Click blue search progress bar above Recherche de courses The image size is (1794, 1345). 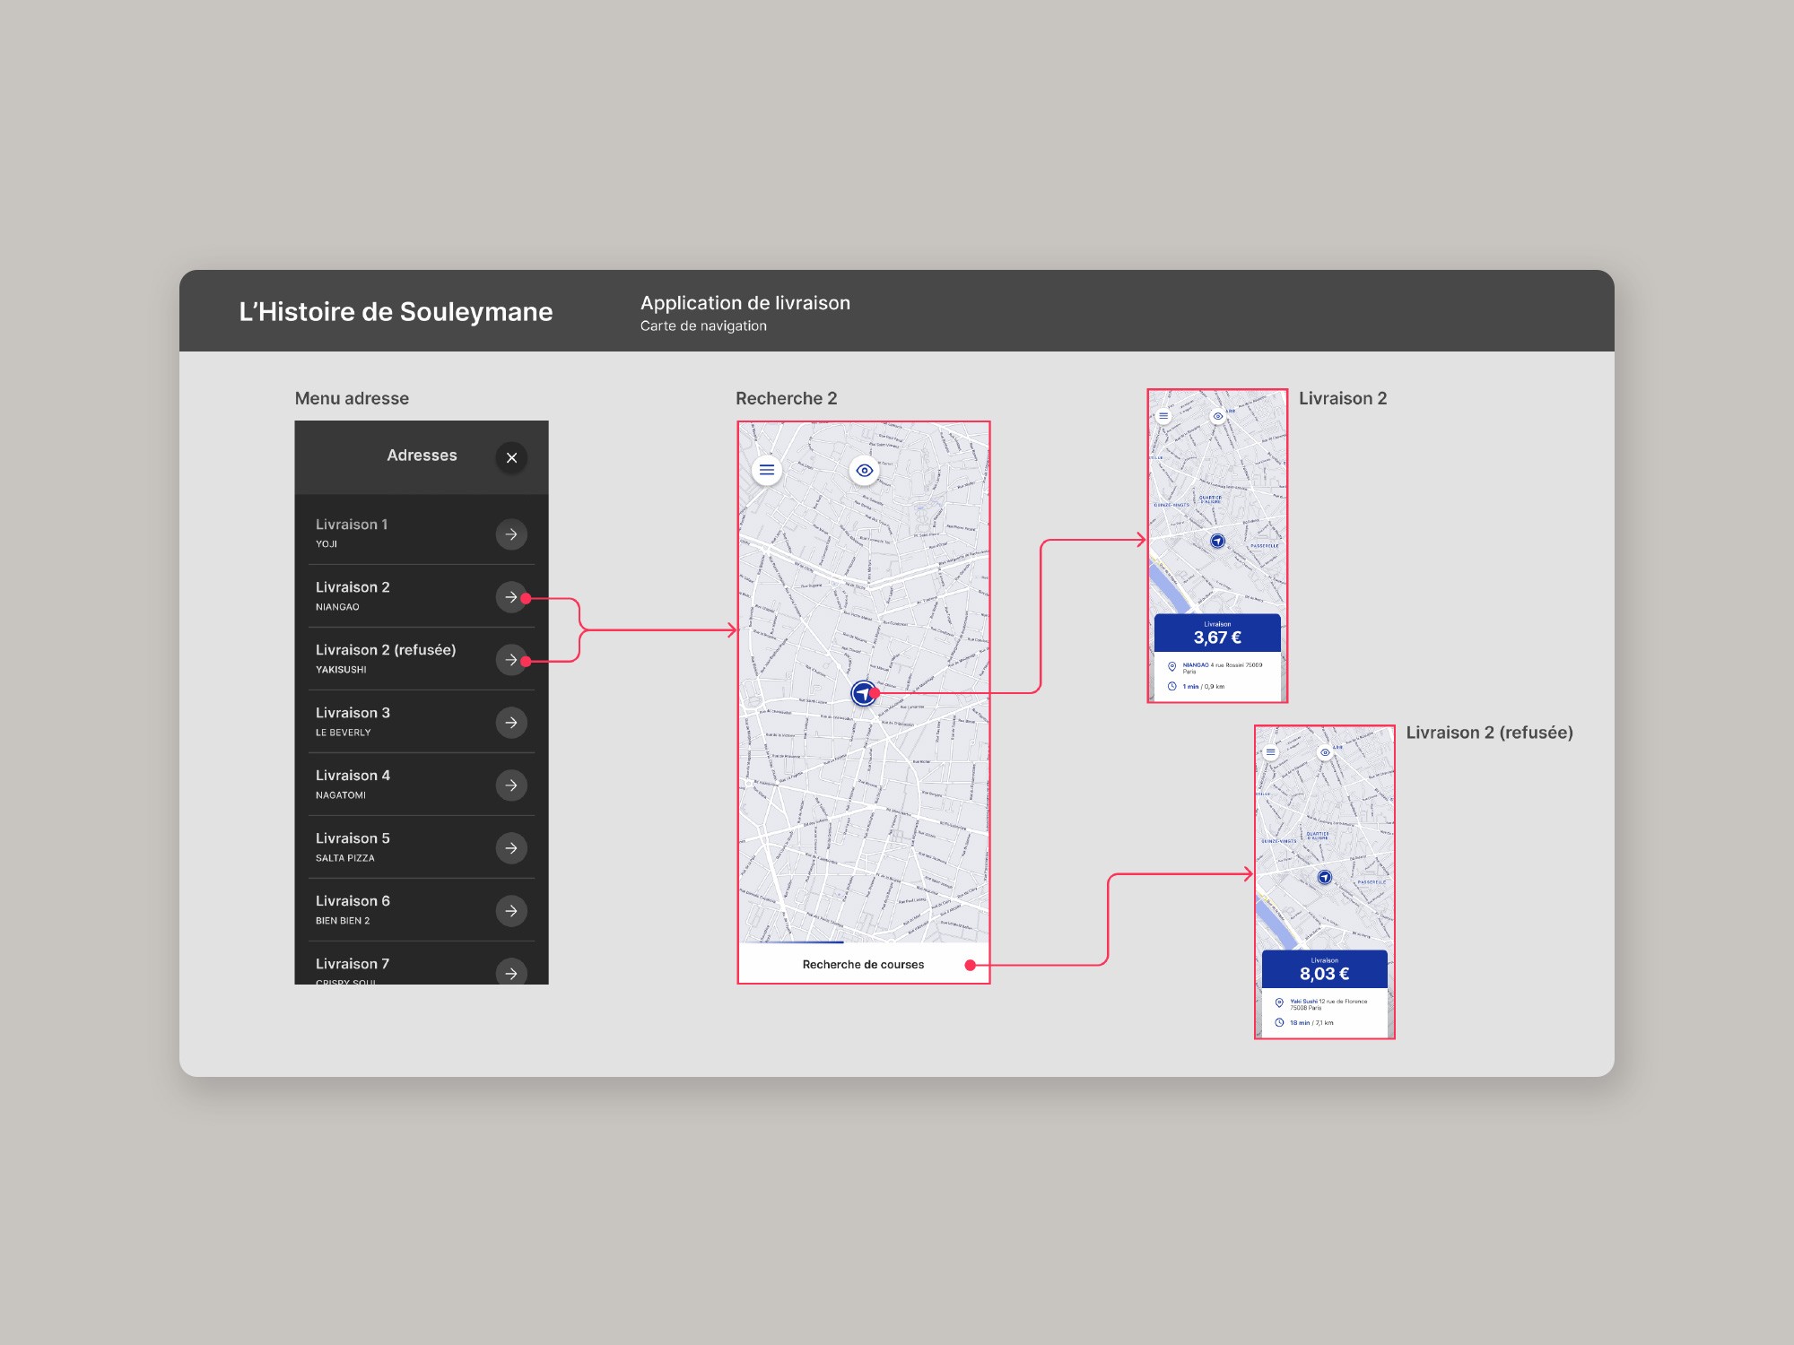tap(794, 942)
